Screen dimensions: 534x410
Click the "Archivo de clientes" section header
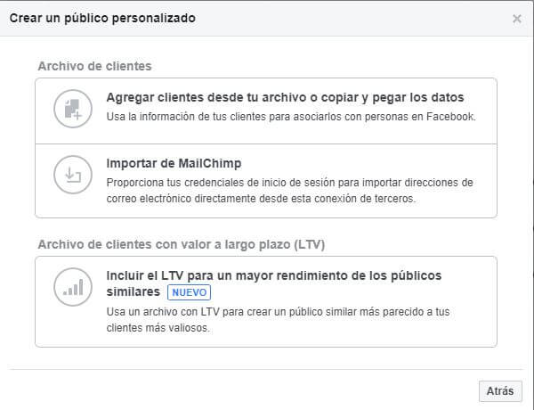[94, 66]
